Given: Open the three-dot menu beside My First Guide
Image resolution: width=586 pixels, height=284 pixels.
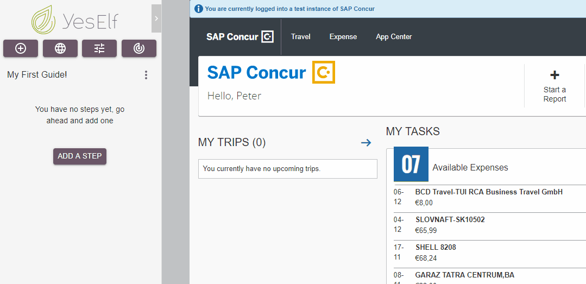Looking at the screenshot, I should [146, 75].
